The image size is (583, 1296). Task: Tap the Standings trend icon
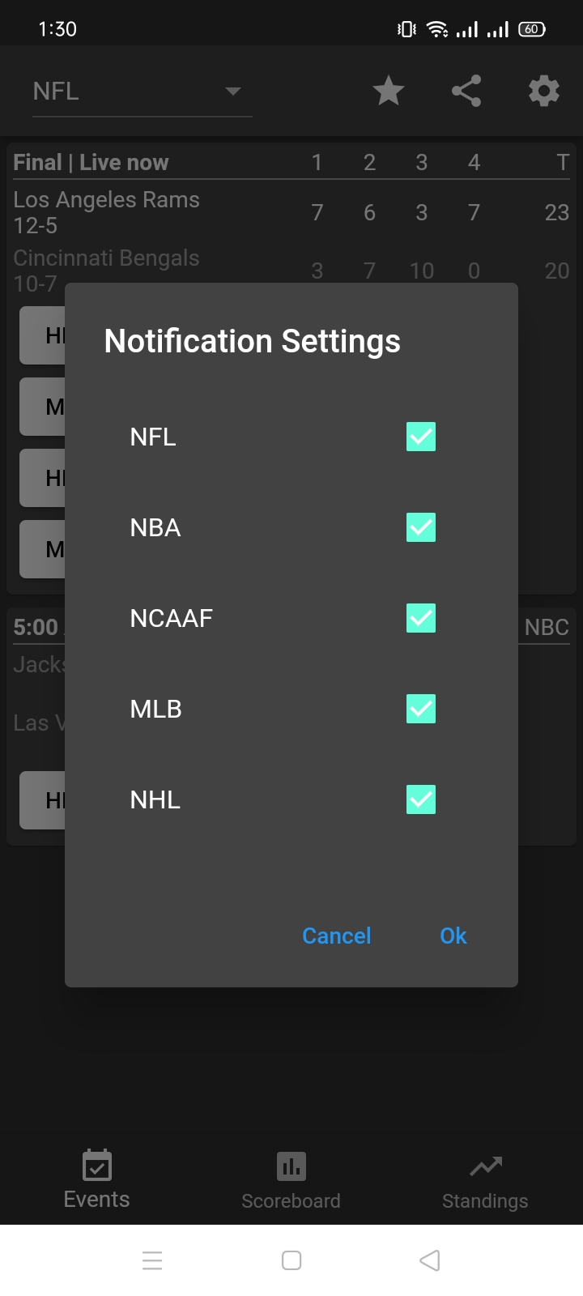tap(486, 1166)
